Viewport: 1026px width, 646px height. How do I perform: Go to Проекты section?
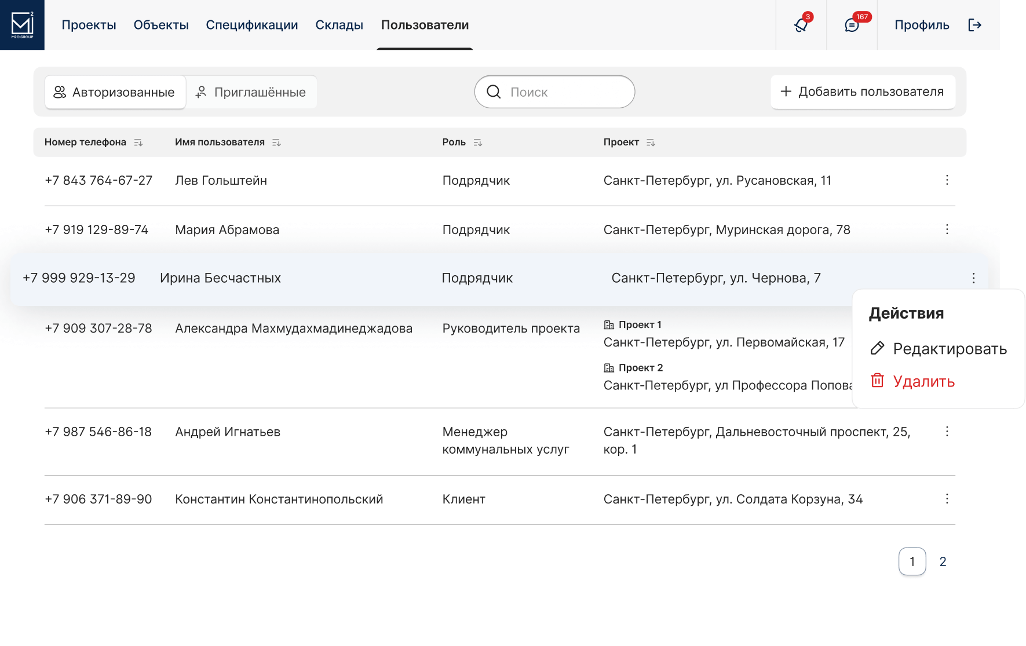tap(89, 25)
